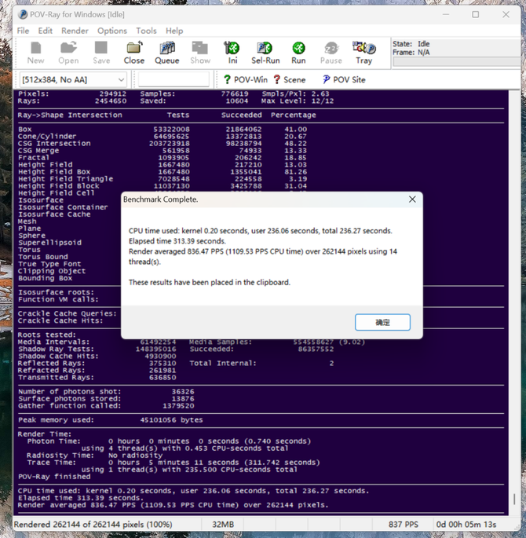This screenshot has width=526, height=538.
Task: Click the Show render window icon
Action: (x=200, y=53)
